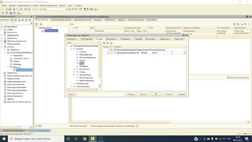
Task: Open Конструктор запроса link in background window
Action: [238, 78]
